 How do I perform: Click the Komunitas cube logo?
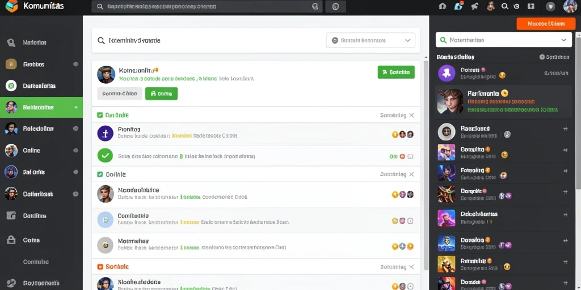[11, 6]
